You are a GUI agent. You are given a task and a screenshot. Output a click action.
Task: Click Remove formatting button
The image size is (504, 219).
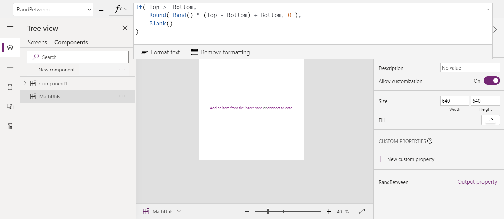pos(220,52)
